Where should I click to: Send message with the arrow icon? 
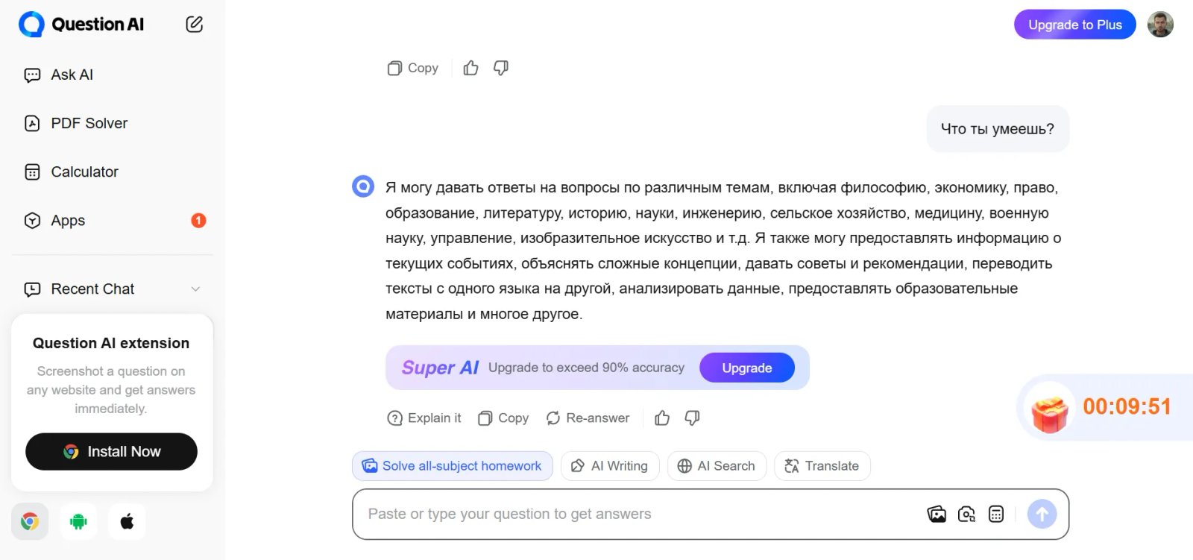1041,514
